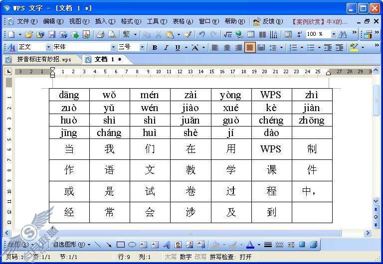Image resolution: width=383 pixels, height=264 pixels.
Task: Open the 表格(A) menu
Action: pos(183,21)
